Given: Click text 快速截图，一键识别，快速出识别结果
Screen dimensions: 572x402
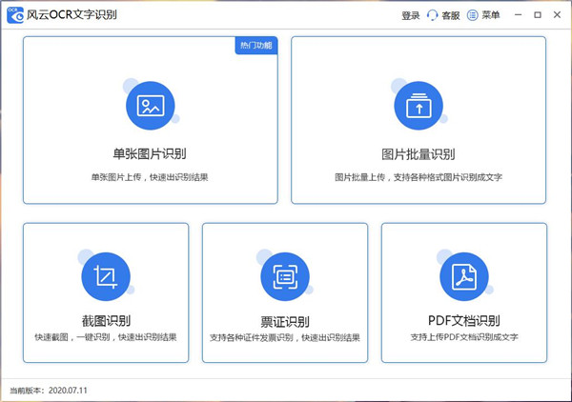Looking at the screenshot, I should pos(106,337).
